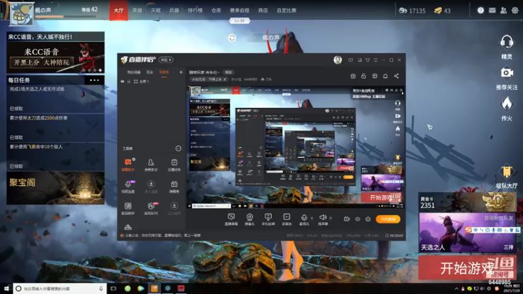Add a screen capture source in bottom toolbar
Viewport: 523px width, 294px height.
pyautogui.click(x=231, y=220)
